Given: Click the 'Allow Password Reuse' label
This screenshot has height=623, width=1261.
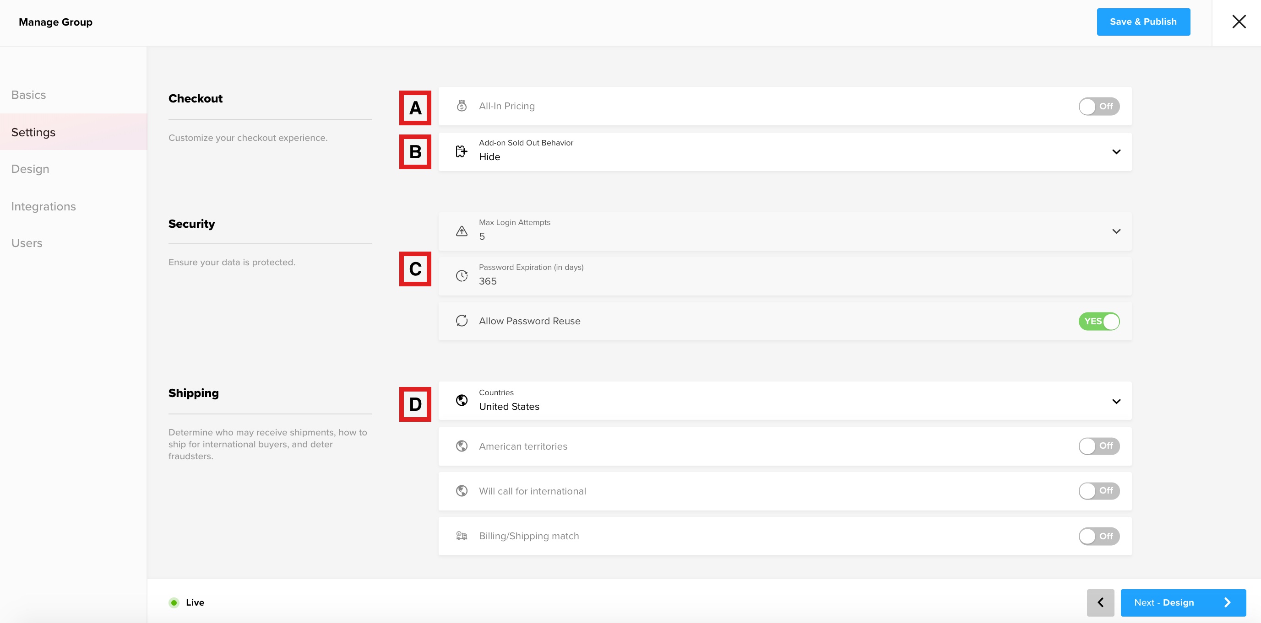Looking at the screenshot, I should tap(530, 321).
